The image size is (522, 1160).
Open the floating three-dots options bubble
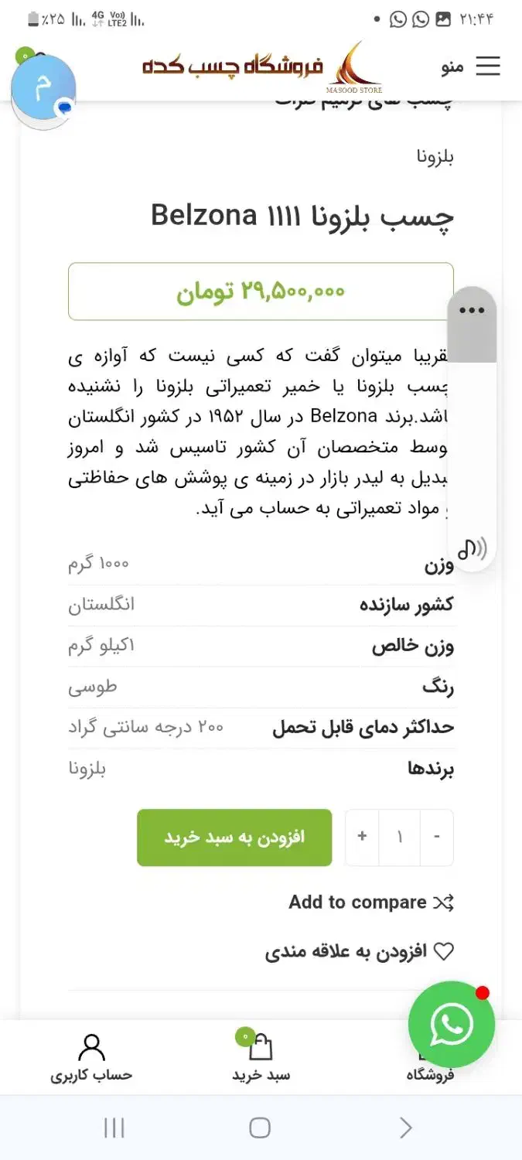coord(473,309)
